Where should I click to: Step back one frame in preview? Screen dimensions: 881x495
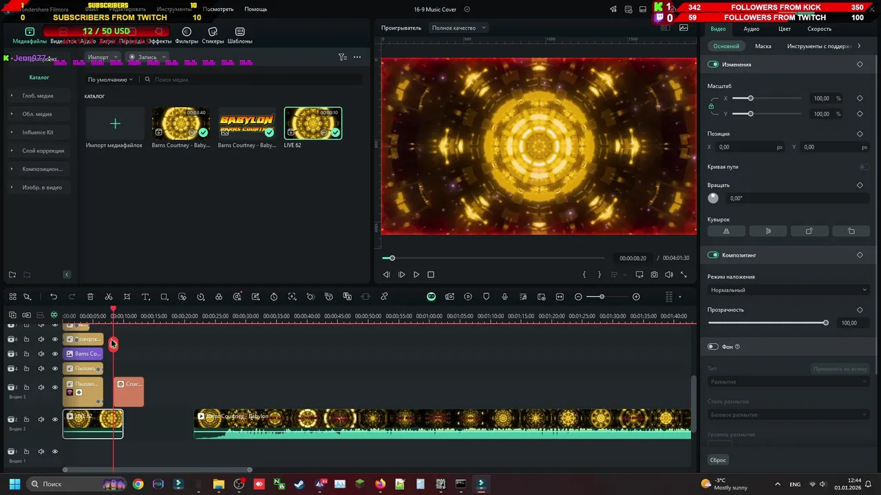tap(386, 274)
